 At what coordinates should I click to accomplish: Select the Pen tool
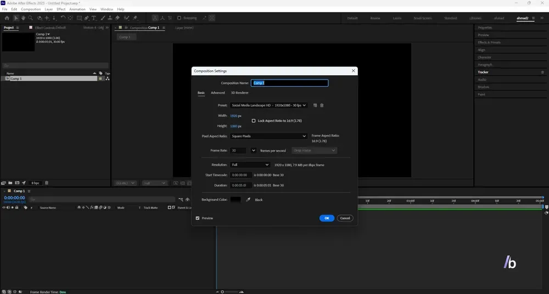click(87, 18)
